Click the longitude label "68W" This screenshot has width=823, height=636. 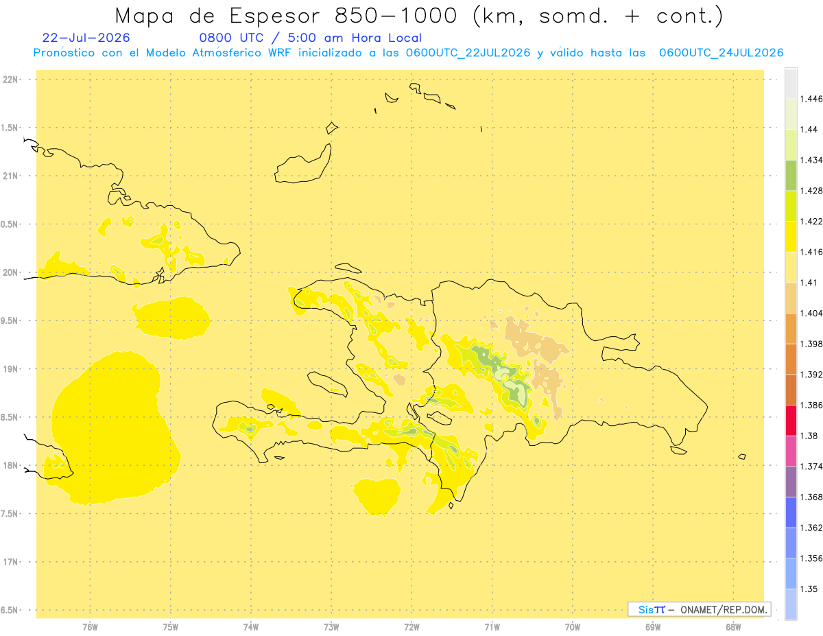[733, 626]
